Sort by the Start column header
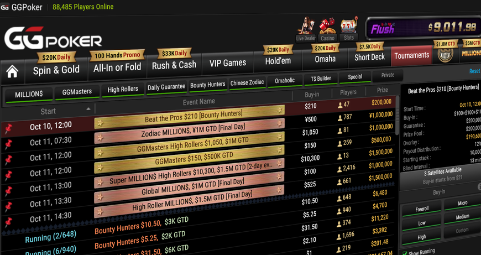 coord(48,111)
